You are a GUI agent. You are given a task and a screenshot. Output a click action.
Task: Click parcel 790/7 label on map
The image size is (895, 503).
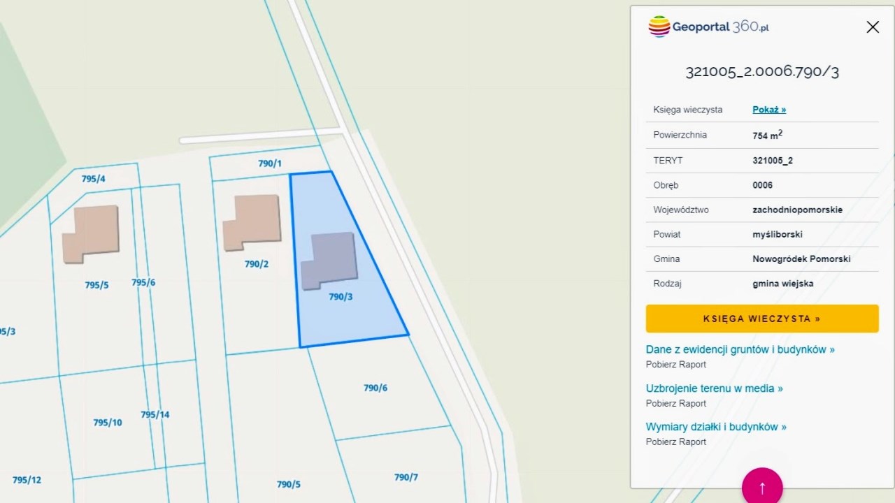click(406, 477)
